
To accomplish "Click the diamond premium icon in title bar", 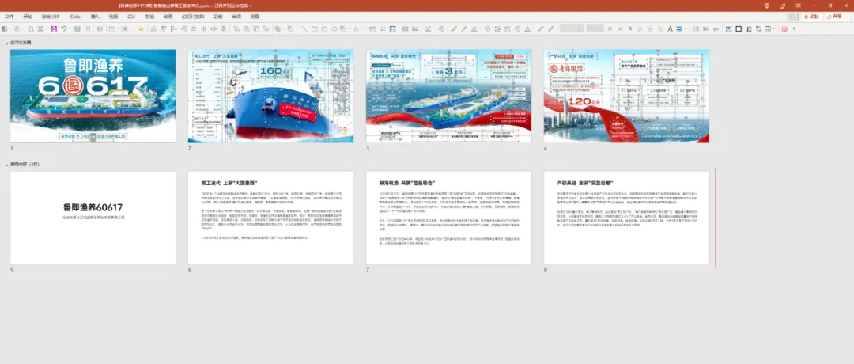I will pyautogui.click(x=767, y=6).
